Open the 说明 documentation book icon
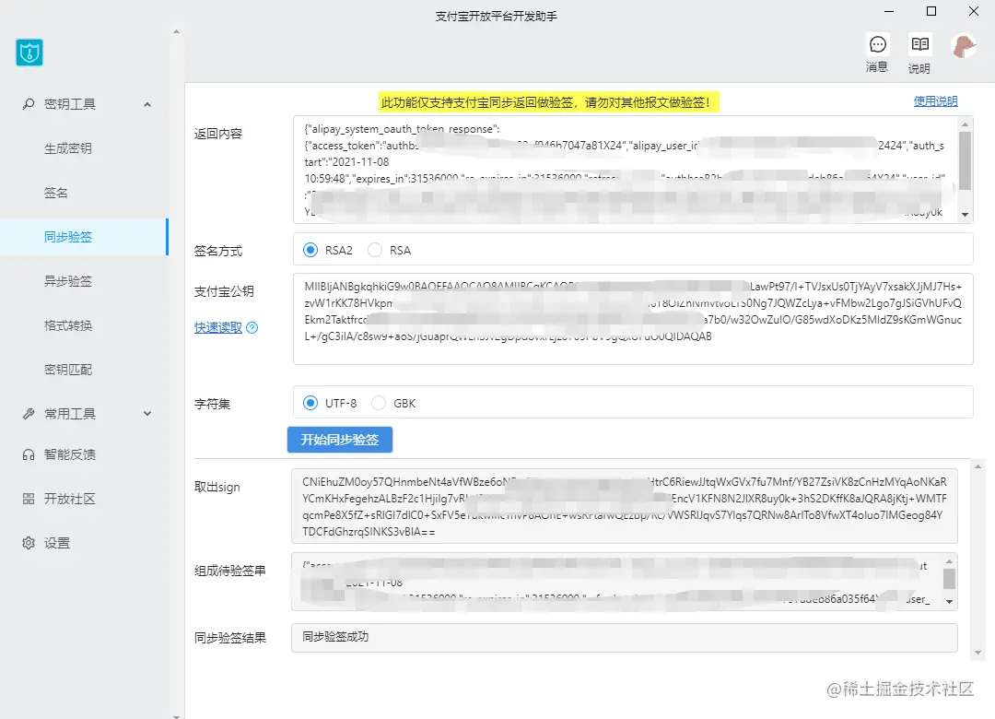The height and width of the screenshot is (719, 995). tap(919, 44)
